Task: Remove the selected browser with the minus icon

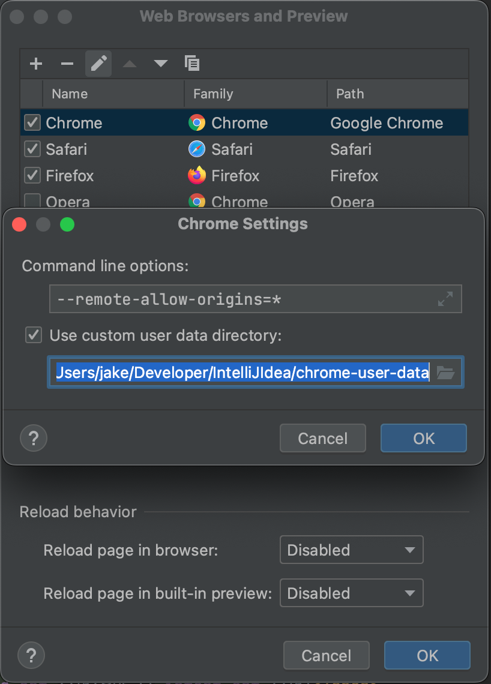Action: 67,64
